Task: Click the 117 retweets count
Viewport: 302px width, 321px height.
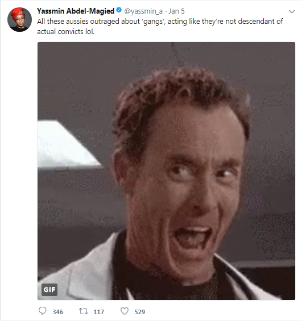Action: [x=99, y=312]
